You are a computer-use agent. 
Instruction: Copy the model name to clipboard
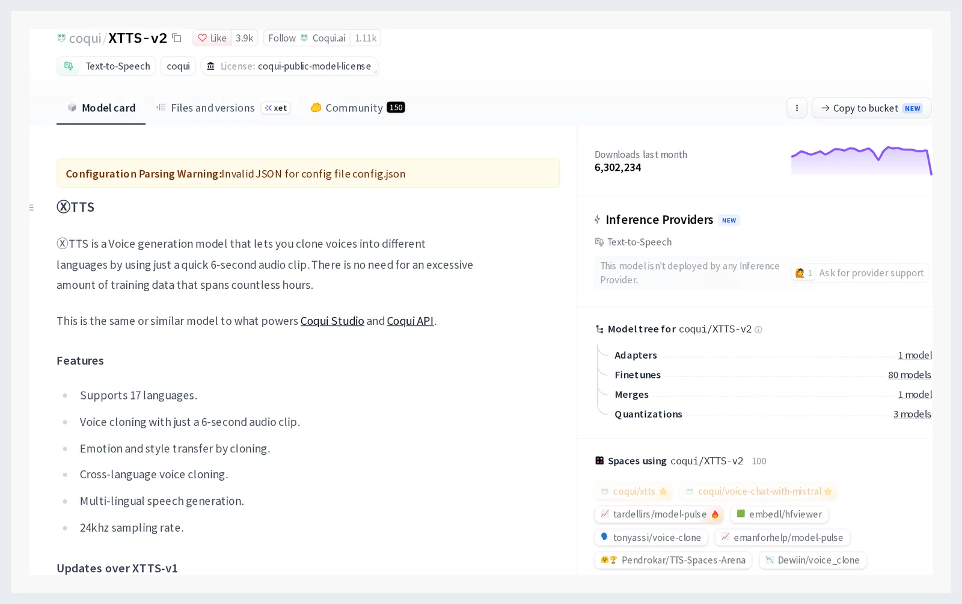177,38
